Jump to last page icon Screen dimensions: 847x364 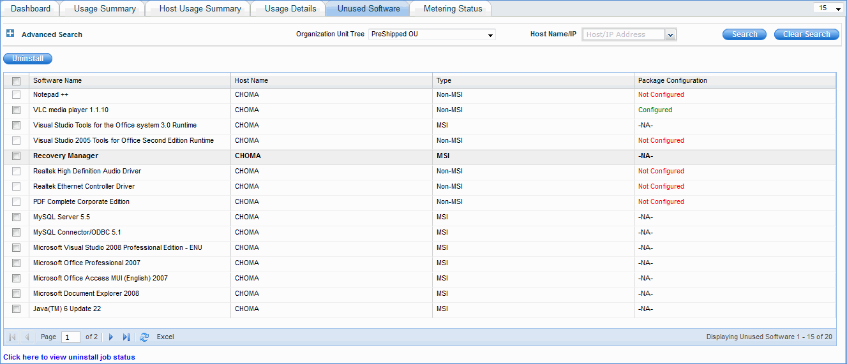pos(126,337)
